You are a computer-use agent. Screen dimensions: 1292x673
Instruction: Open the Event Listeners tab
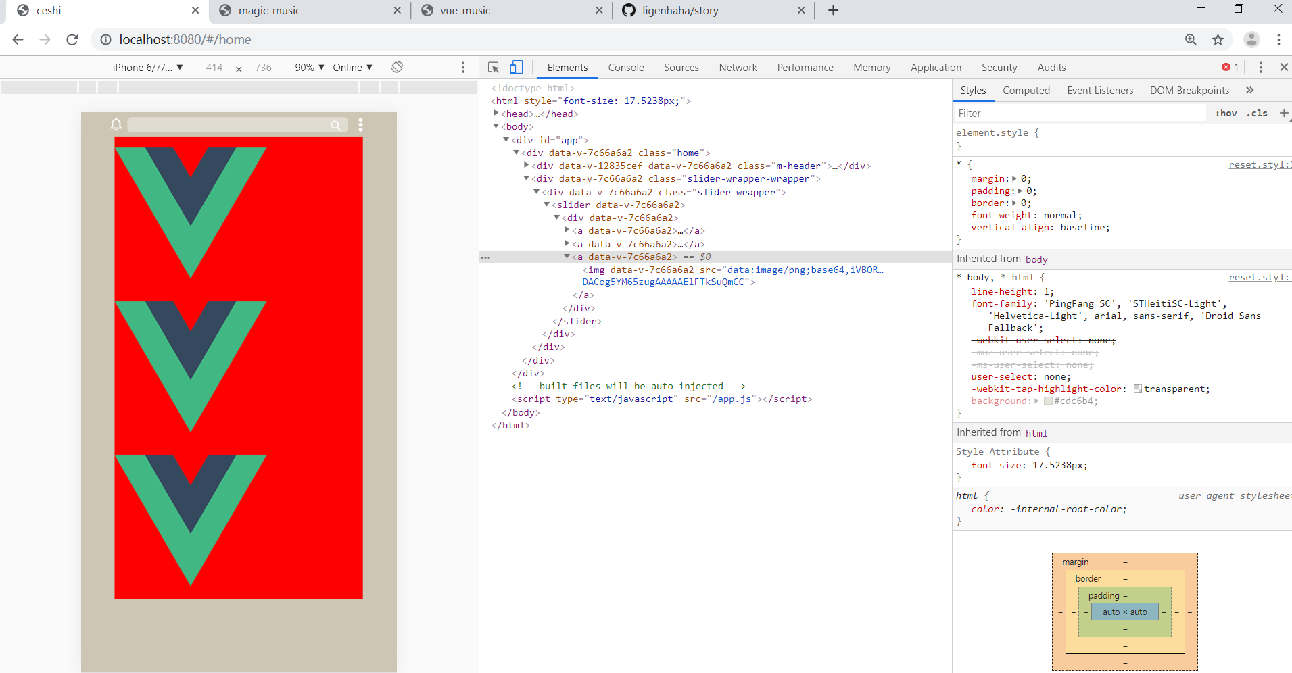[1100, 91]
